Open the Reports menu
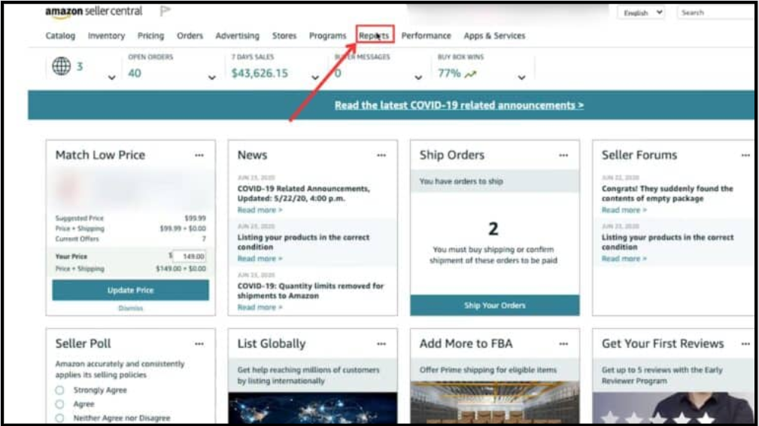 374,35
